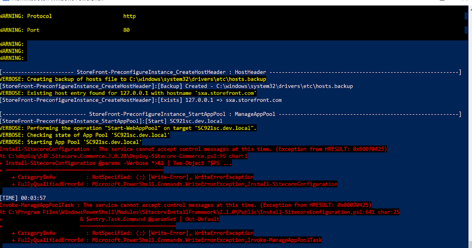Screen dimensions: 472x248
Task: Click the 'Install-SitecoreConfiguration : The service cannot accept' error
Action: (194, 149)
